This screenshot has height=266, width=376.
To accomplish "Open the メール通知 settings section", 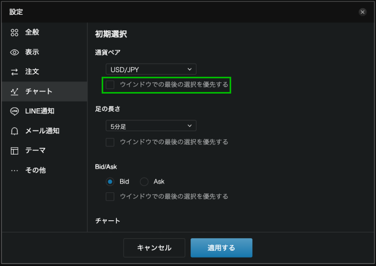I will point(42,131).
